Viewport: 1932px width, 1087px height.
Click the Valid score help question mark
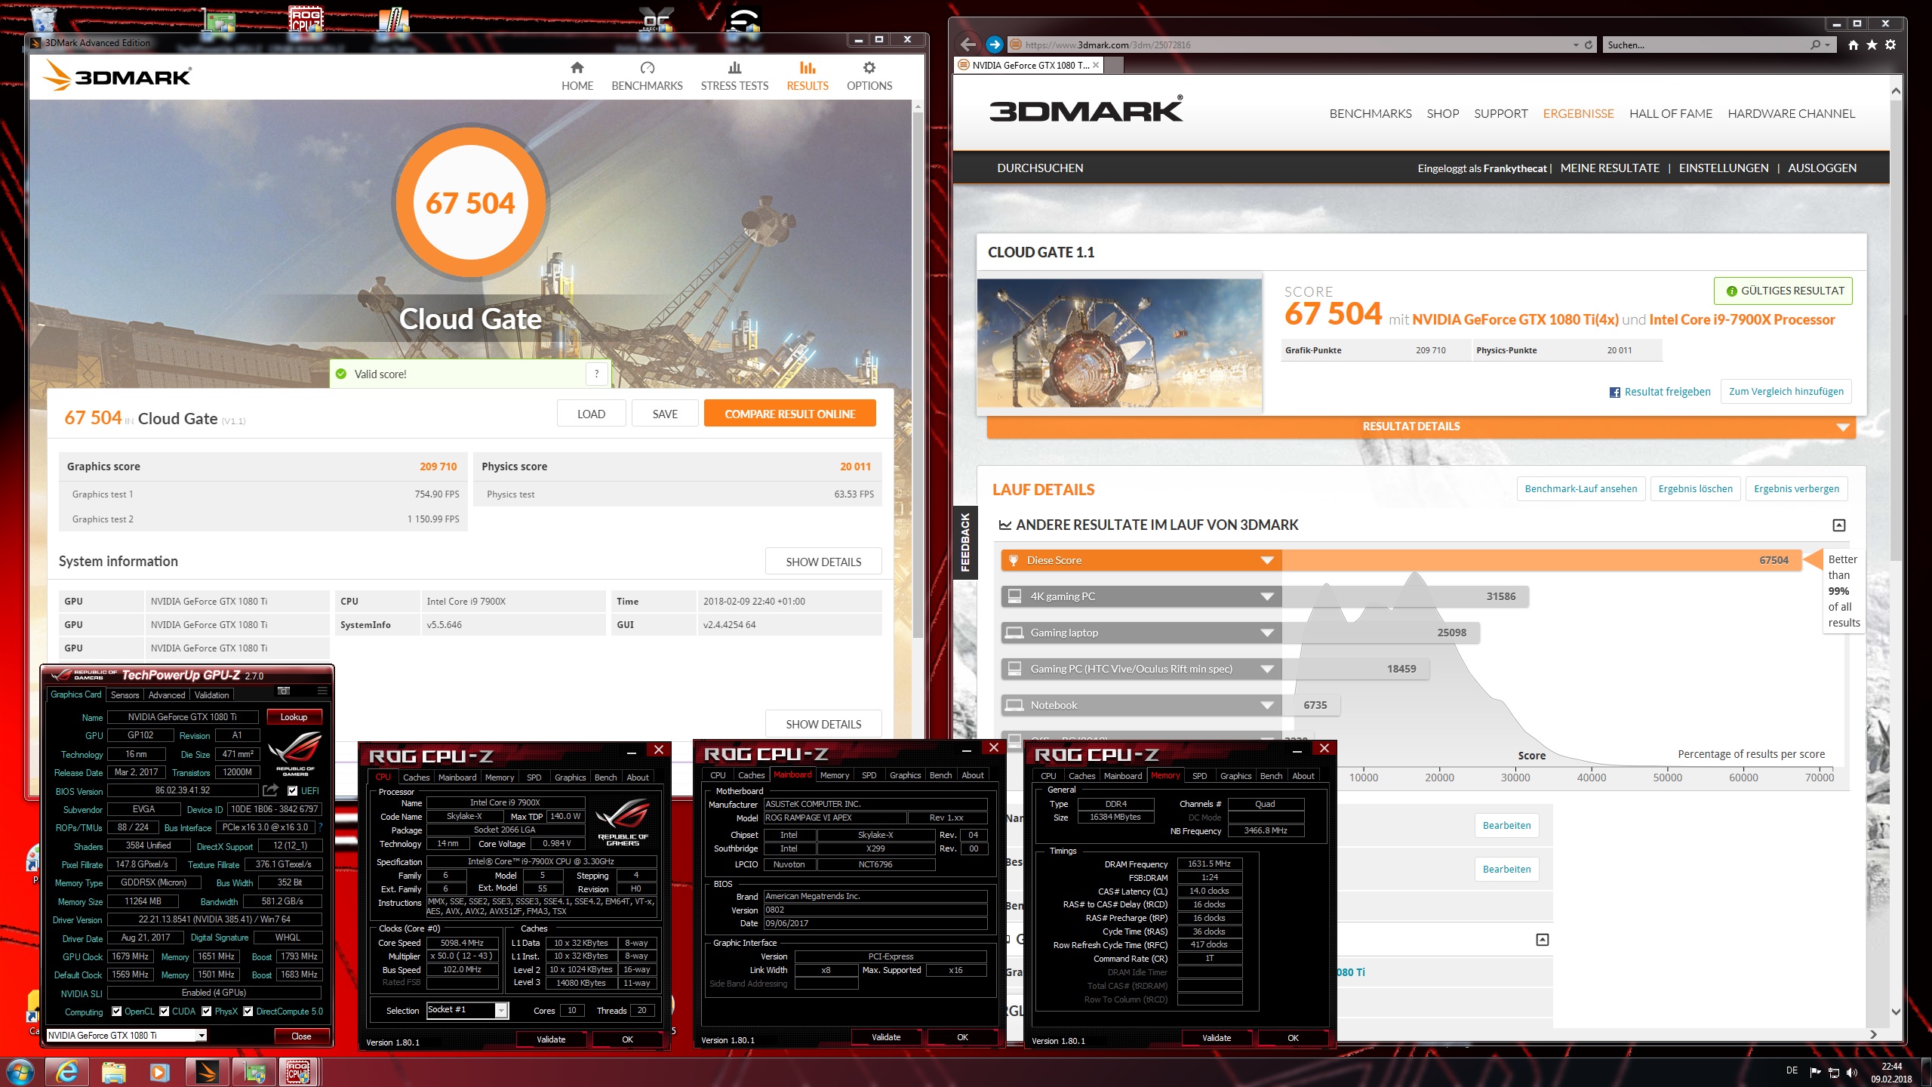(x=596, y=374)
